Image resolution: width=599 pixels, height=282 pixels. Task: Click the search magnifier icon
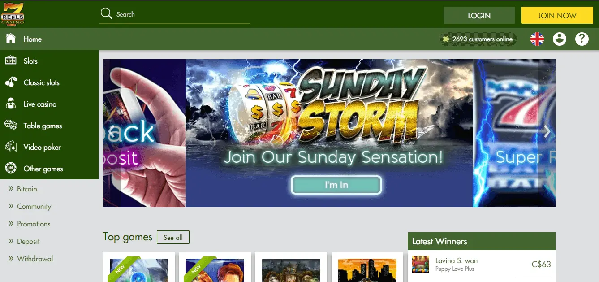(x=106, y=14)
